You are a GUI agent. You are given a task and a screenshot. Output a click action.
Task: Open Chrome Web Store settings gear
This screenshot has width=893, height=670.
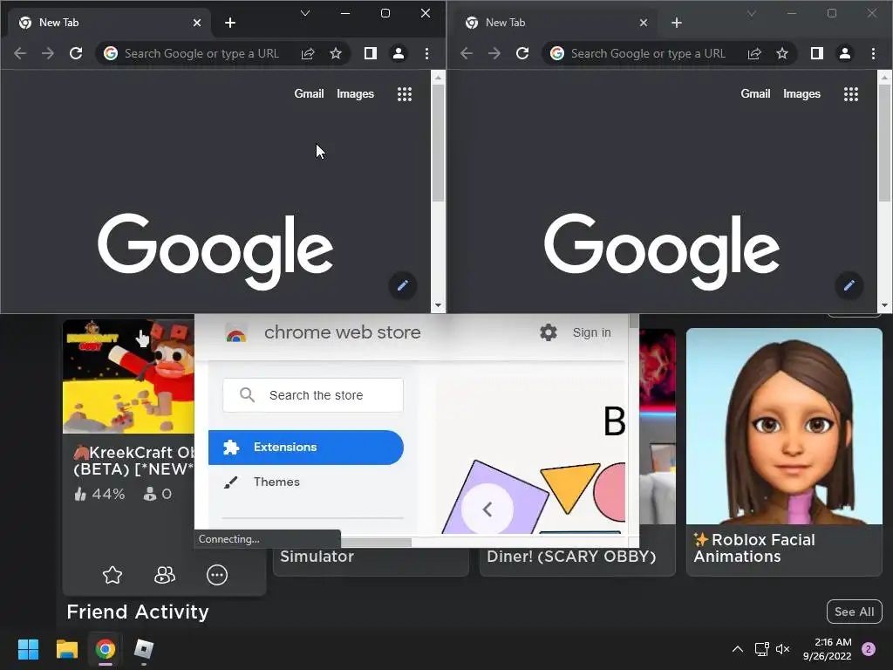[548, 332]
